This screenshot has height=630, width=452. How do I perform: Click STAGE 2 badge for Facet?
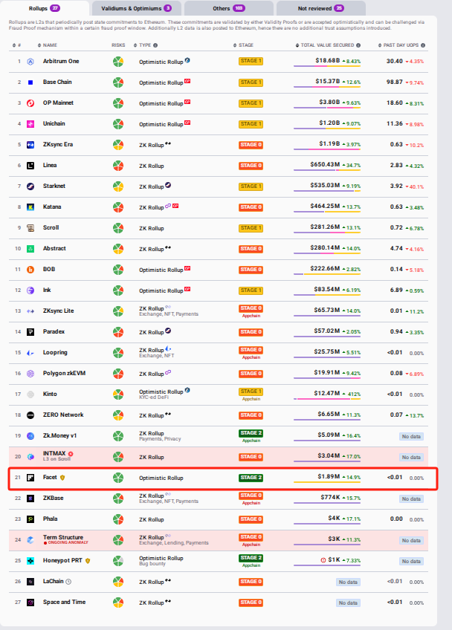click(251, 478)
